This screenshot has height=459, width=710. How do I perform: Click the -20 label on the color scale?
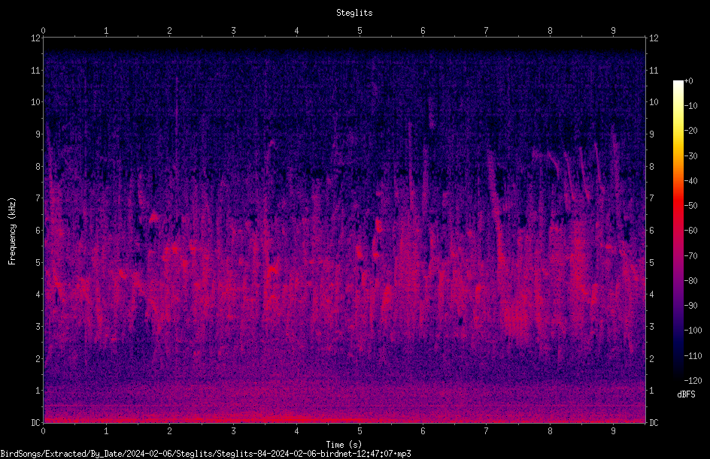(x=690, y=130)
